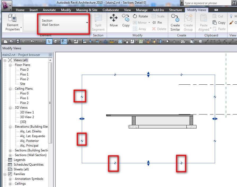This screenshot has height=187, width=237.
Task: Toggle the upper break mark on right crop edge
Action: tap(215, 97)
